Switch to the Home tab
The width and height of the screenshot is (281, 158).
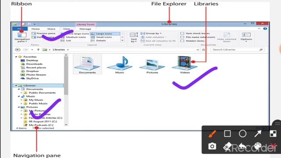point(36,29)
